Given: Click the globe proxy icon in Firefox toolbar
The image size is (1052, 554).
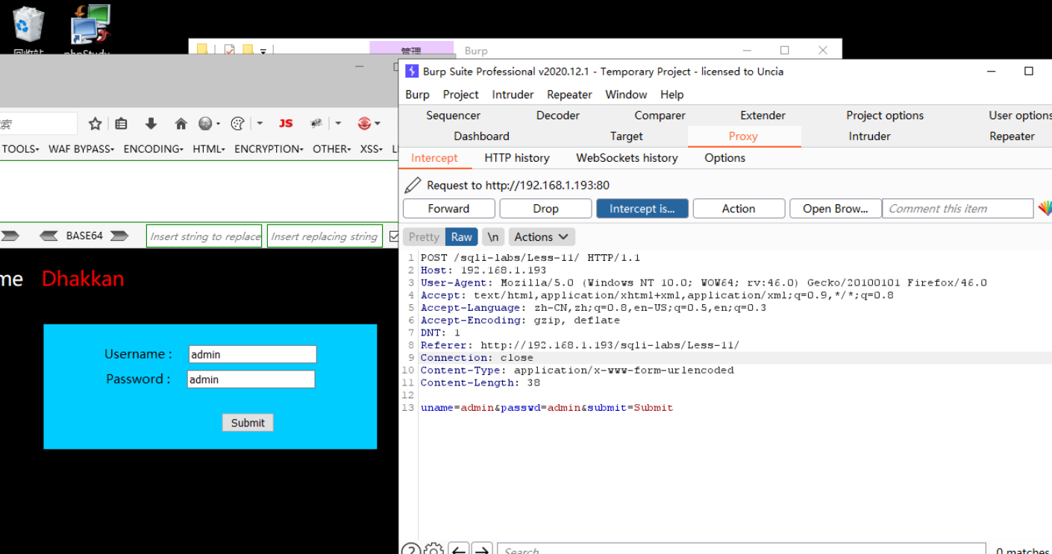Looking at the screenshot, I should pyautogui.click(x=205, y=124).
